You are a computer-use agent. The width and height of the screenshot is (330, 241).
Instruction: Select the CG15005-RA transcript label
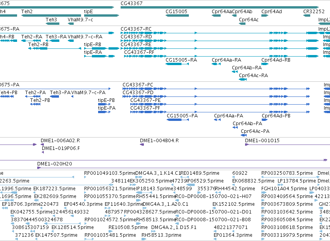point(181,60)
